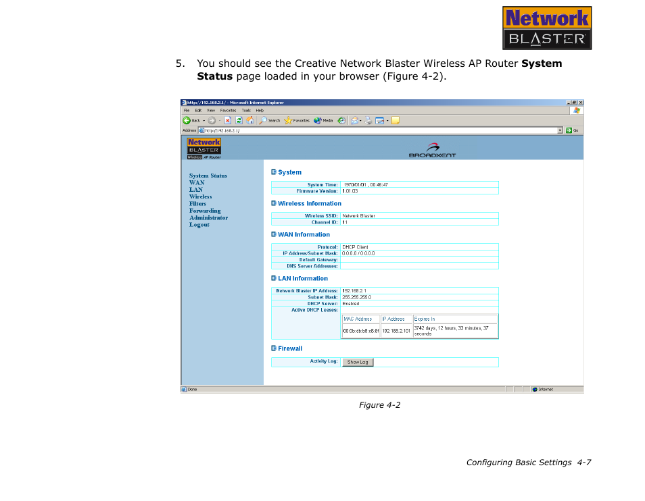Click the Broadxent logo in header
This screenshot has height=501, width=645.
[x=432, y=150]
